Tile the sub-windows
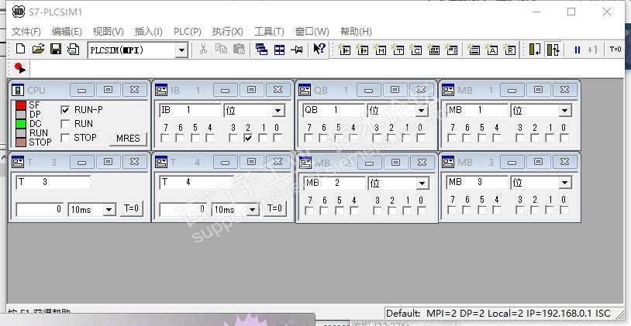631x326 pixels. (279, 50)
